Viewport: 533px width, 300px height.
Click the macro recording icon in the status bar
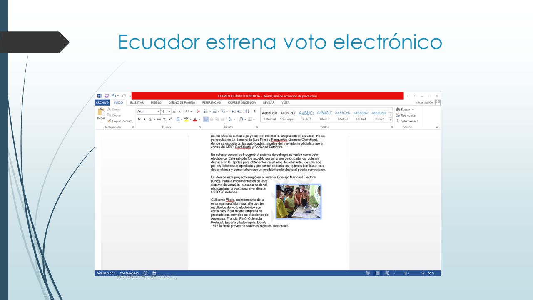(x=154, y=273)
